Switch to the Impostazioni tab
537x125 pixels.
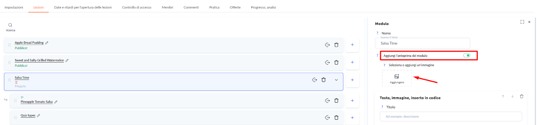click(14, 7)
